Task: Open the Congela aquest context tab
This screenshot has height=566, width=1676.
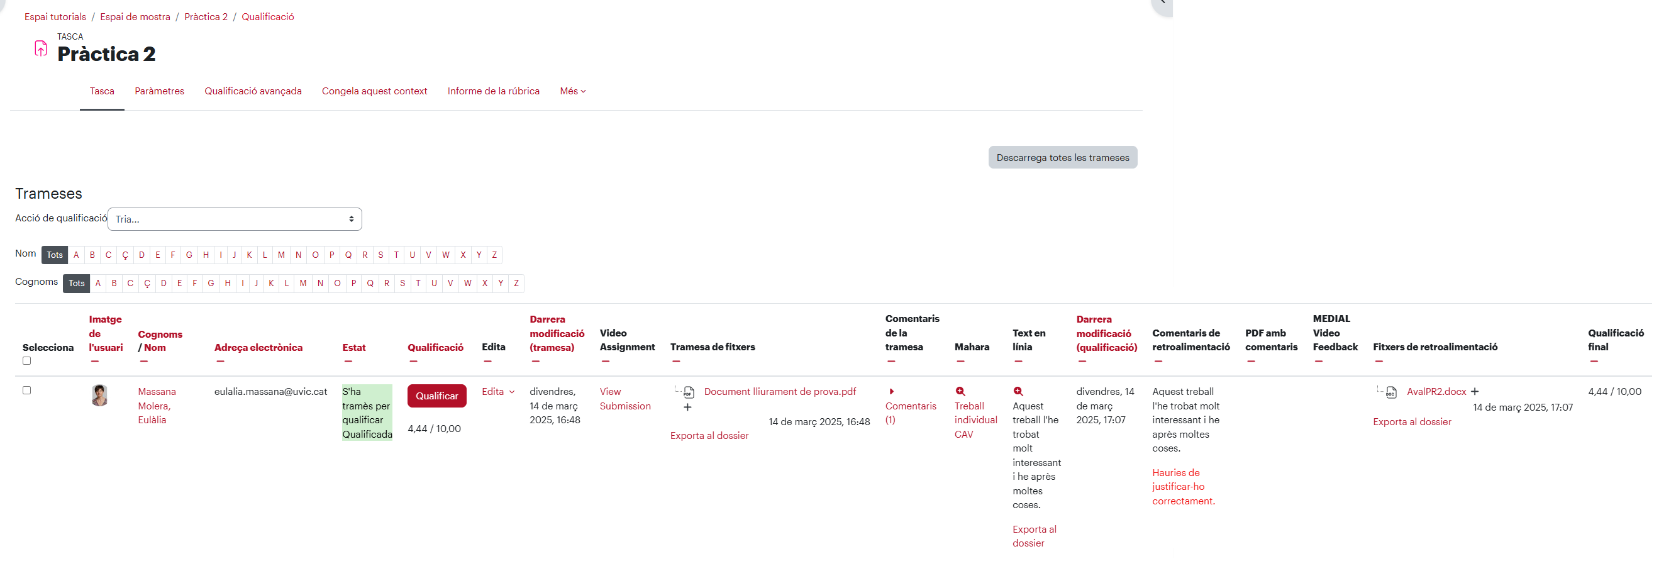Action: click(375, 91)
